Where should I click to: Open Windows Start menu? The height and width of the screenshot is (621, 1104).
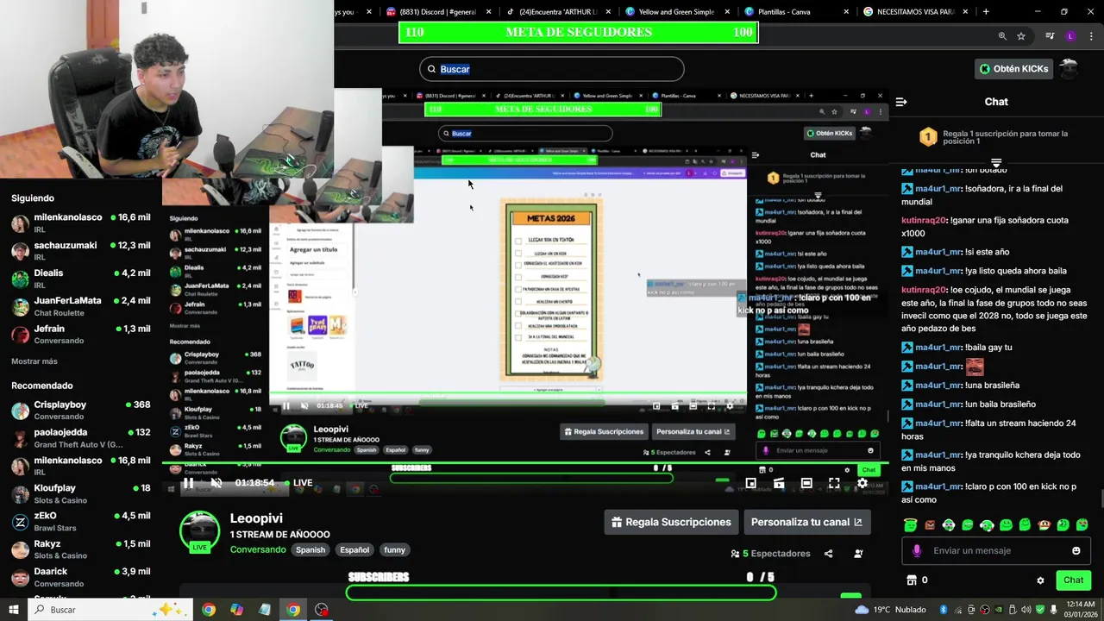14,610
